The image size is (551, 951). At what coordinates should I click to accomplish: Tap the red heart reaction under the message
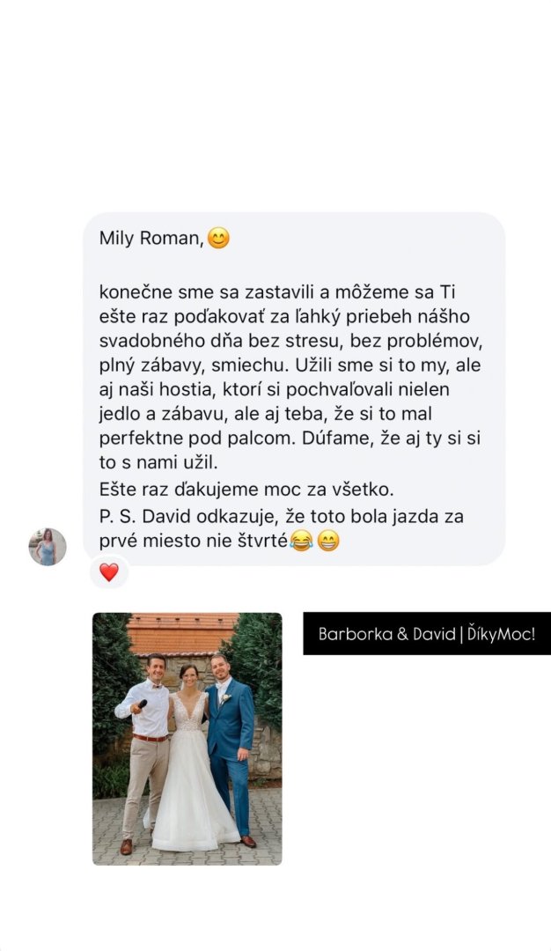click(109, 572)
